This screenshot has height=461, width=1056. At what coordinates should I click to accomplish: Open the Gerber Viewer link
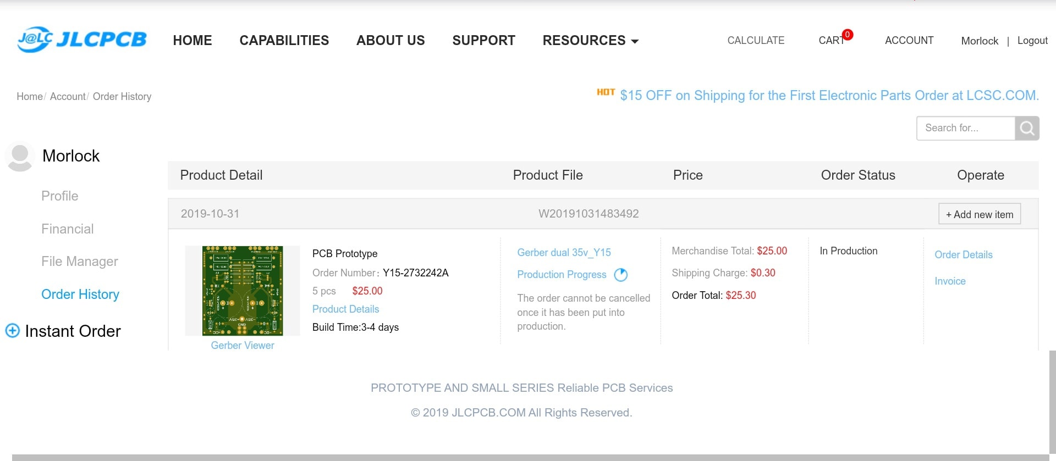point(243,345)
